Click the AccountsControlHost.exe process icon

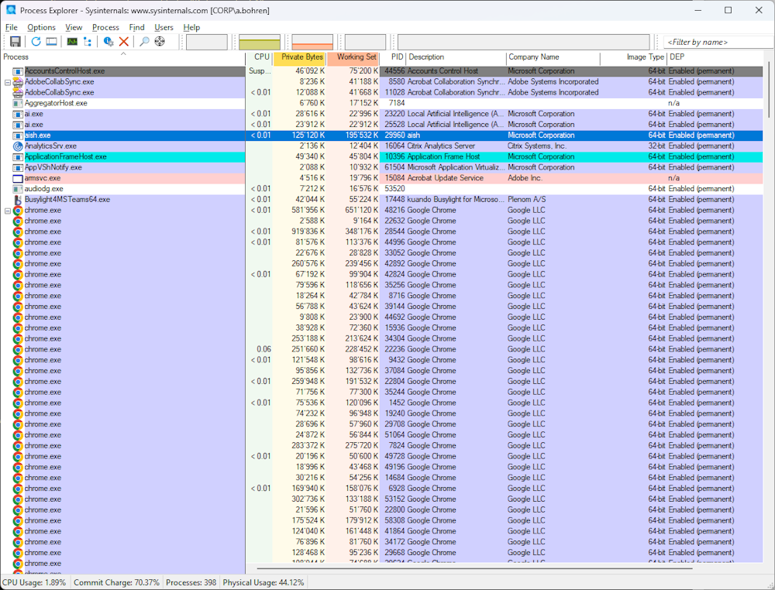18,71
